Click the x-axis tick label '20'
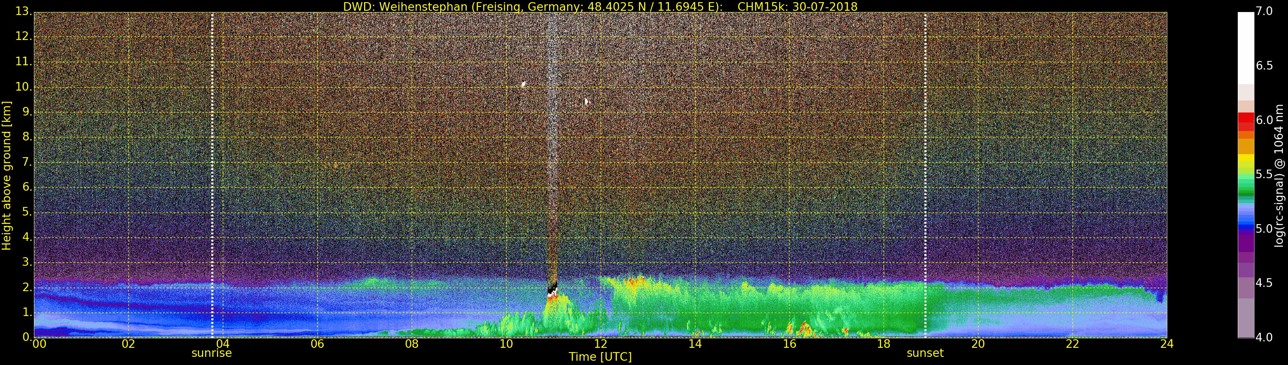Screen dimensions: 1288x365 [x=978, y=344]
